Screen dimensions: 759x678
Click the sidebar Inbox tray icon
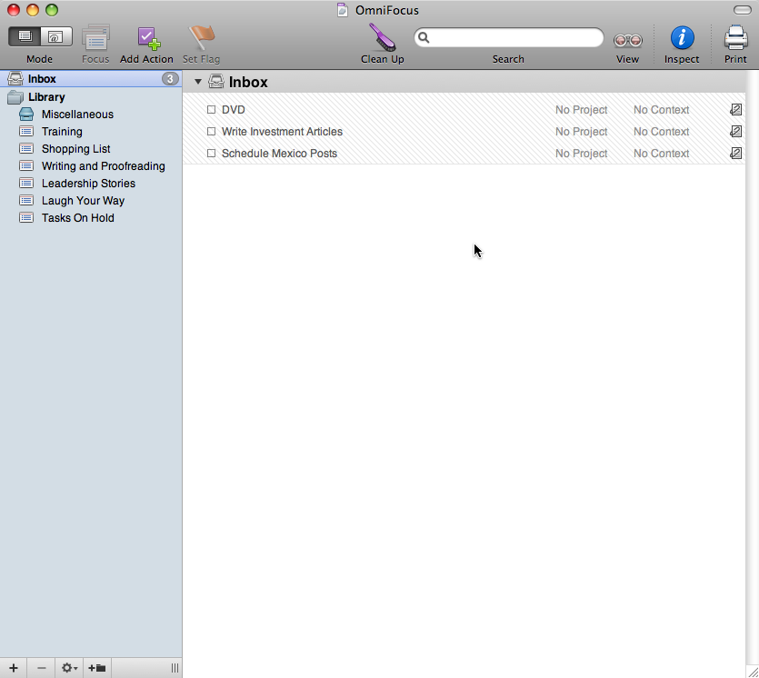(x=15, y=78)
